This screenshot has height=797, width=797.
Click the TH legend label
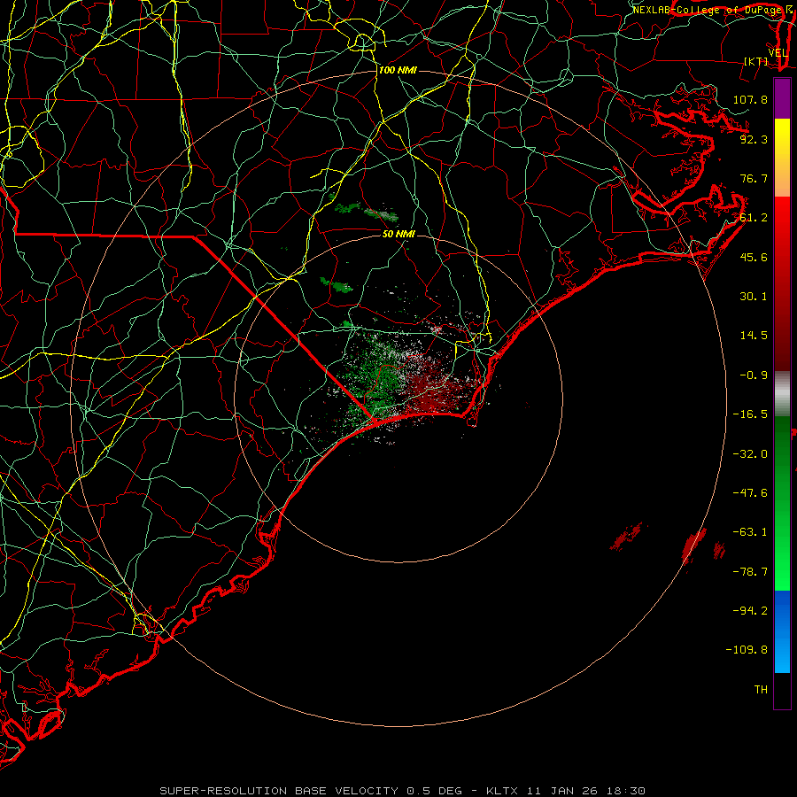761,690
